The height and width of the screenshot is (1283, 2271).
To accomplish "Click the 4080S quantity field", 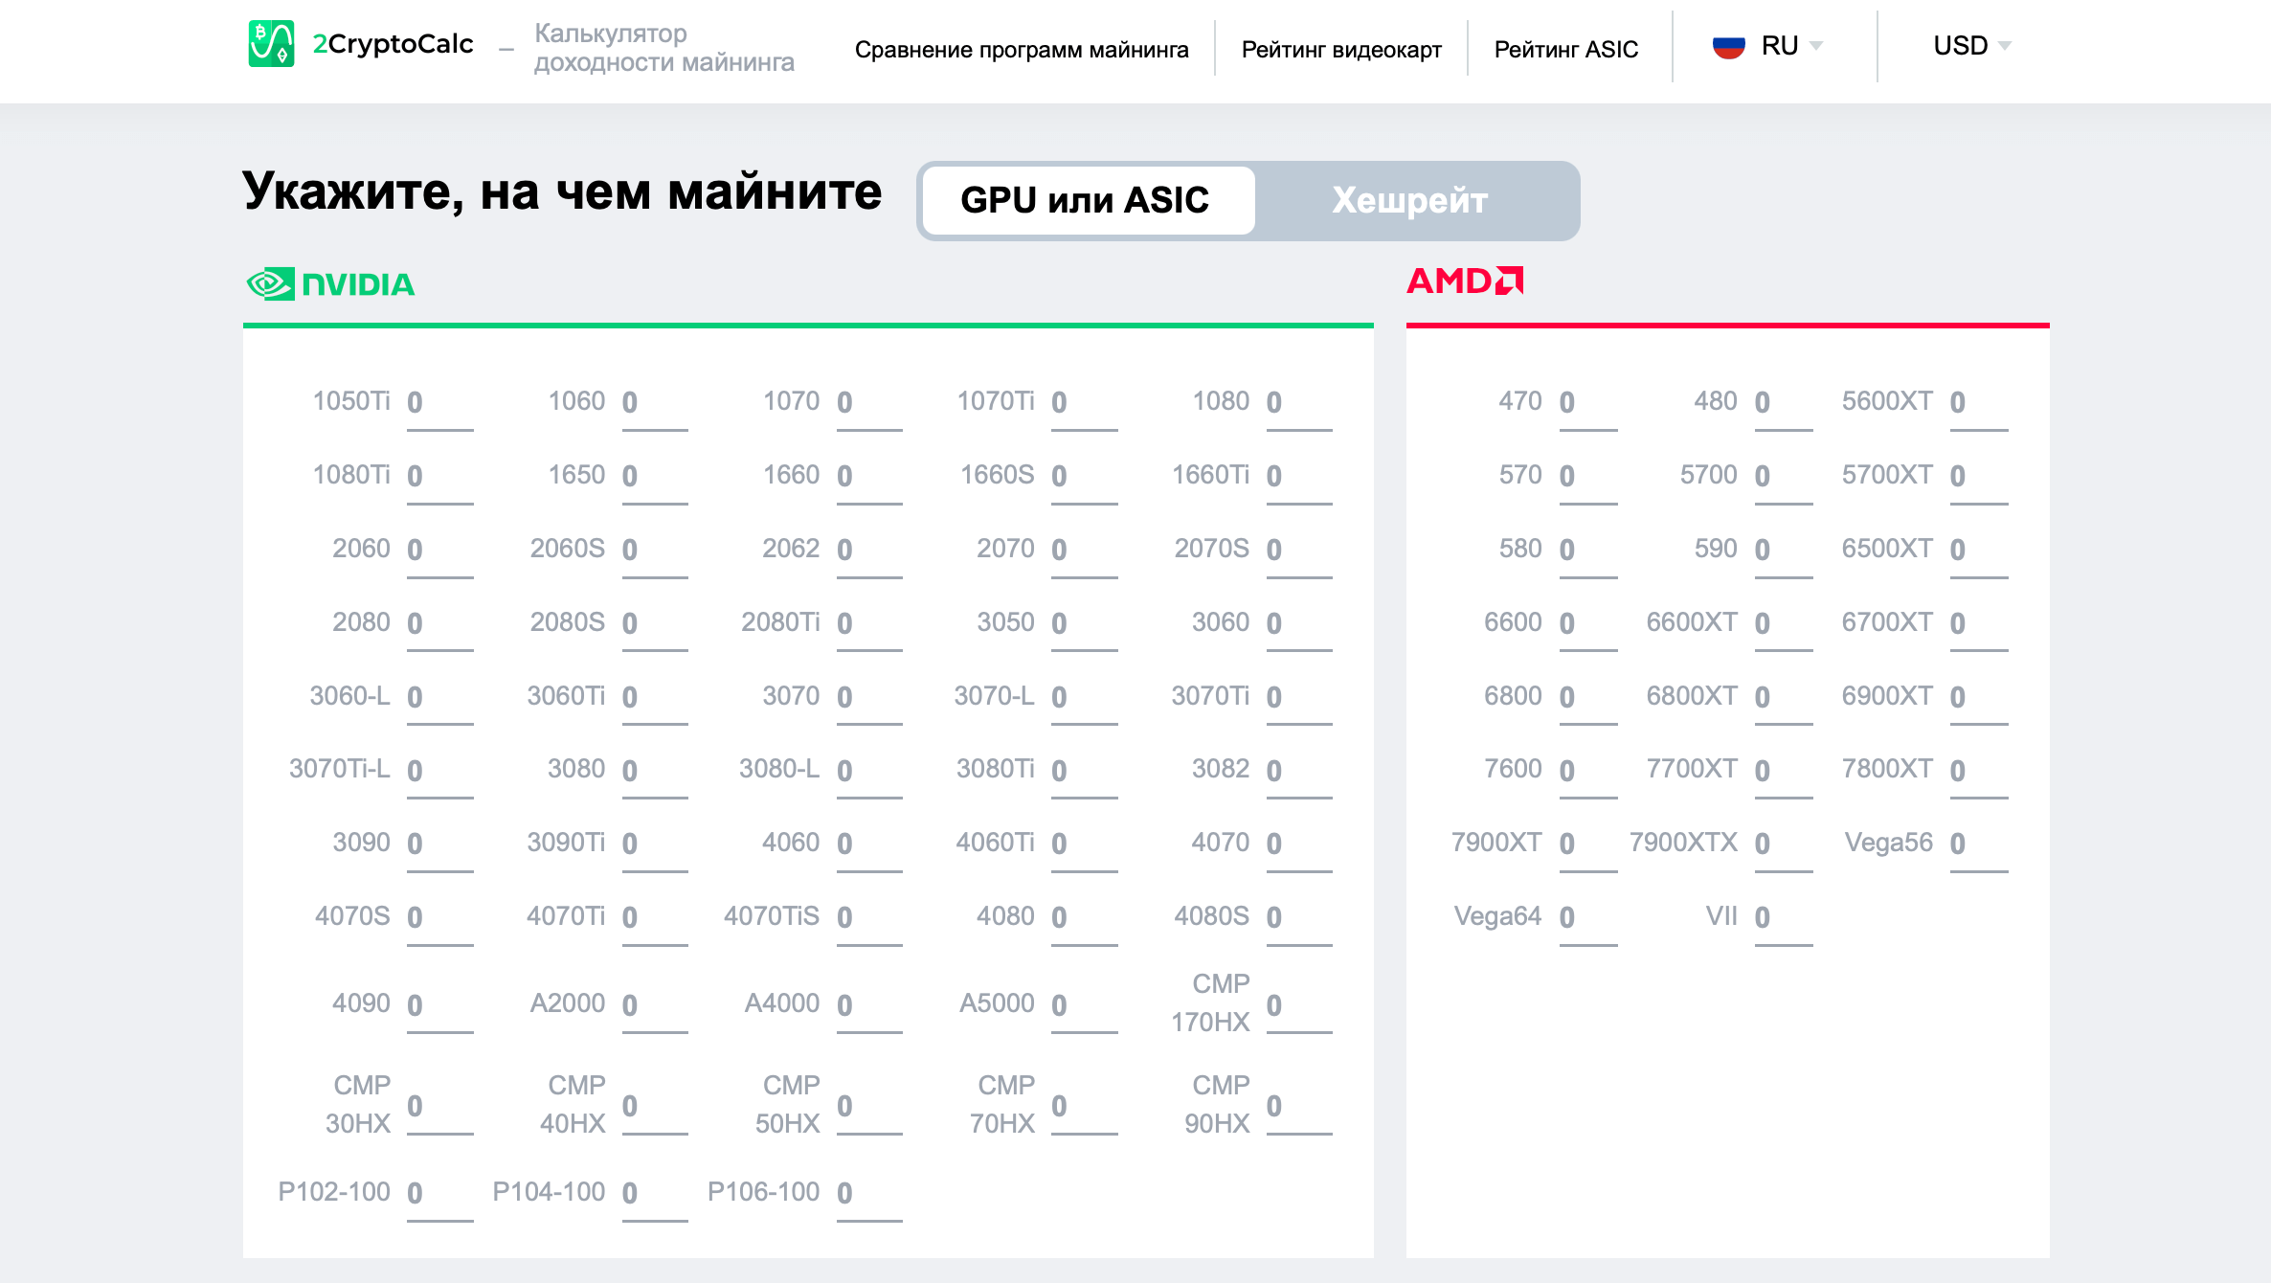I will (1299, 918).
